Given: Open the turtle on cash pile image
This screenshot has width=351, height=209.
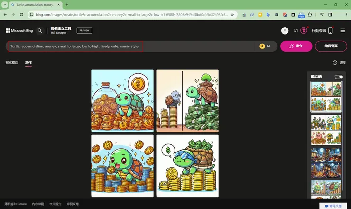Looking at the screenshot, I should pyautogui.click(x=187, y=101).
